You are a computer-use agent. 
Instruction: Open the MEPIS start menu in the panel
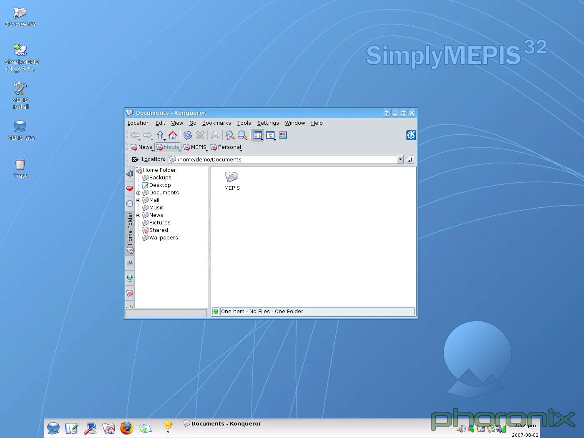coord(53,428)
